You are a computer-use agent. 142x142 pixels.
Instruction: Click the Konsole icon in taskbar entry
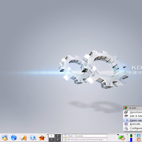click(x=65, y=136)
